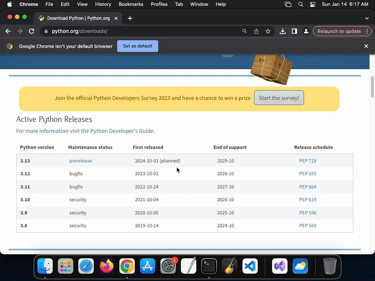Dismiss the default browser notification bar

366,46
